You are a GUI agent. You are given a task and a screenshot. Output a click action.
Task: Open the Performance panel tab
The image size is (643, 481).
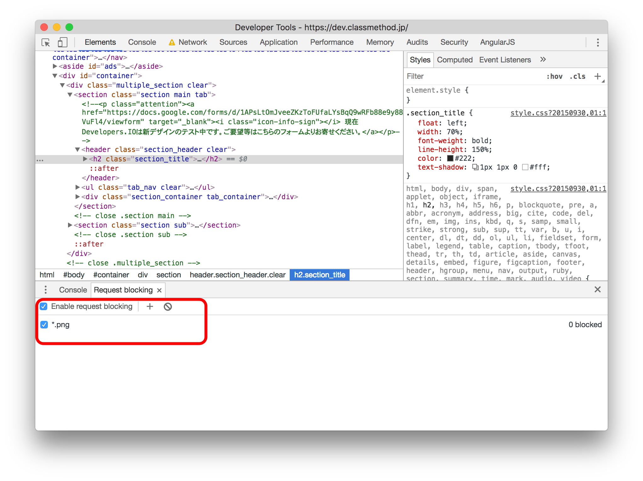332,42
